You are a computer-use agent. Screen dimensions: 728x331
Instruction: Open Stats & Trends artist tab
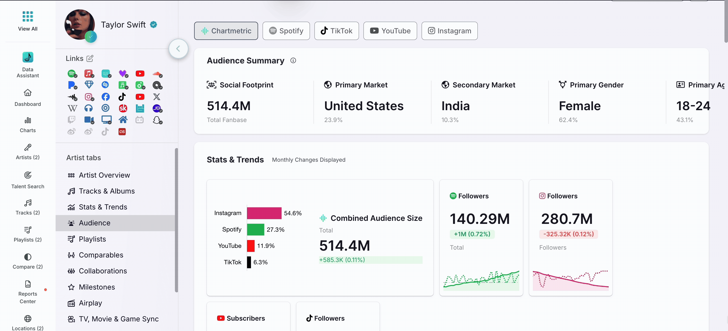[x=115, y=207]
